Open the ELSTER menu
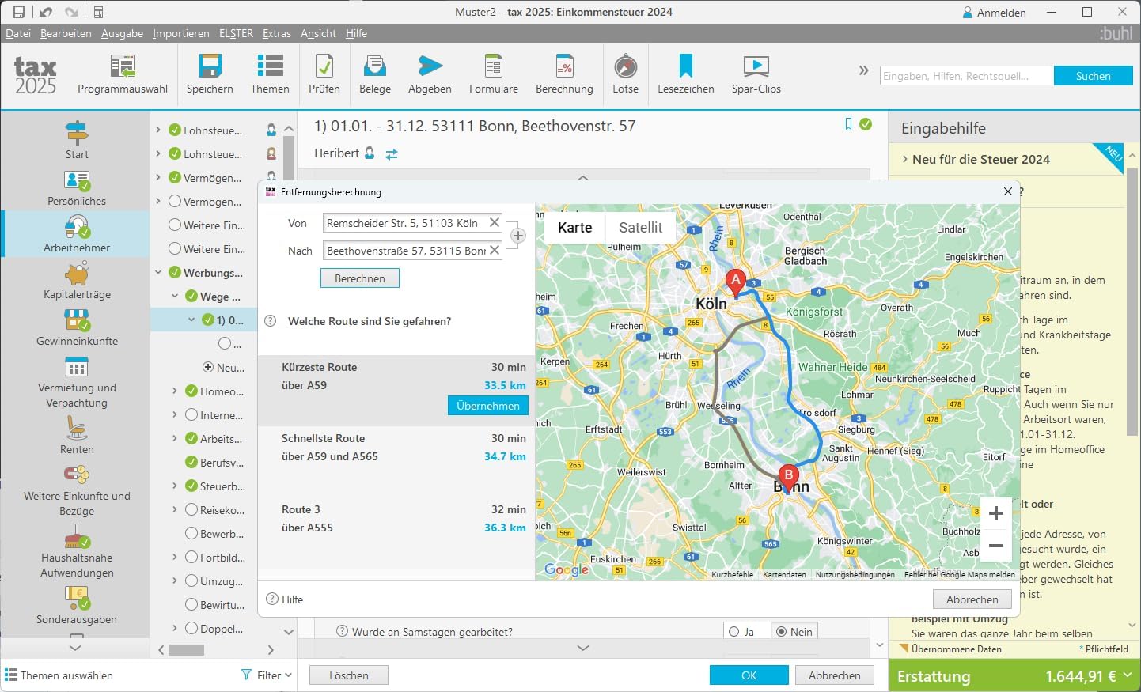 [x=236, y=33]
